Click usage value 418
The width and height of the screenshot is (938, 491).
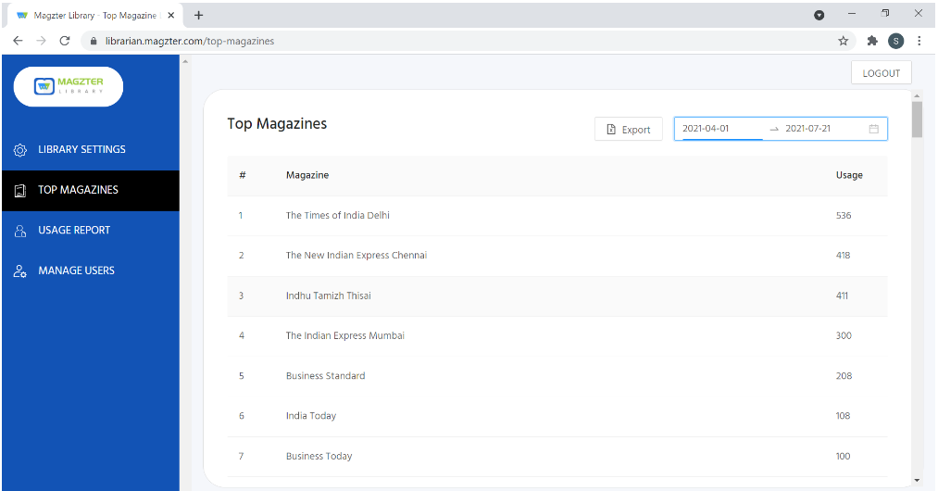[843, 256]
